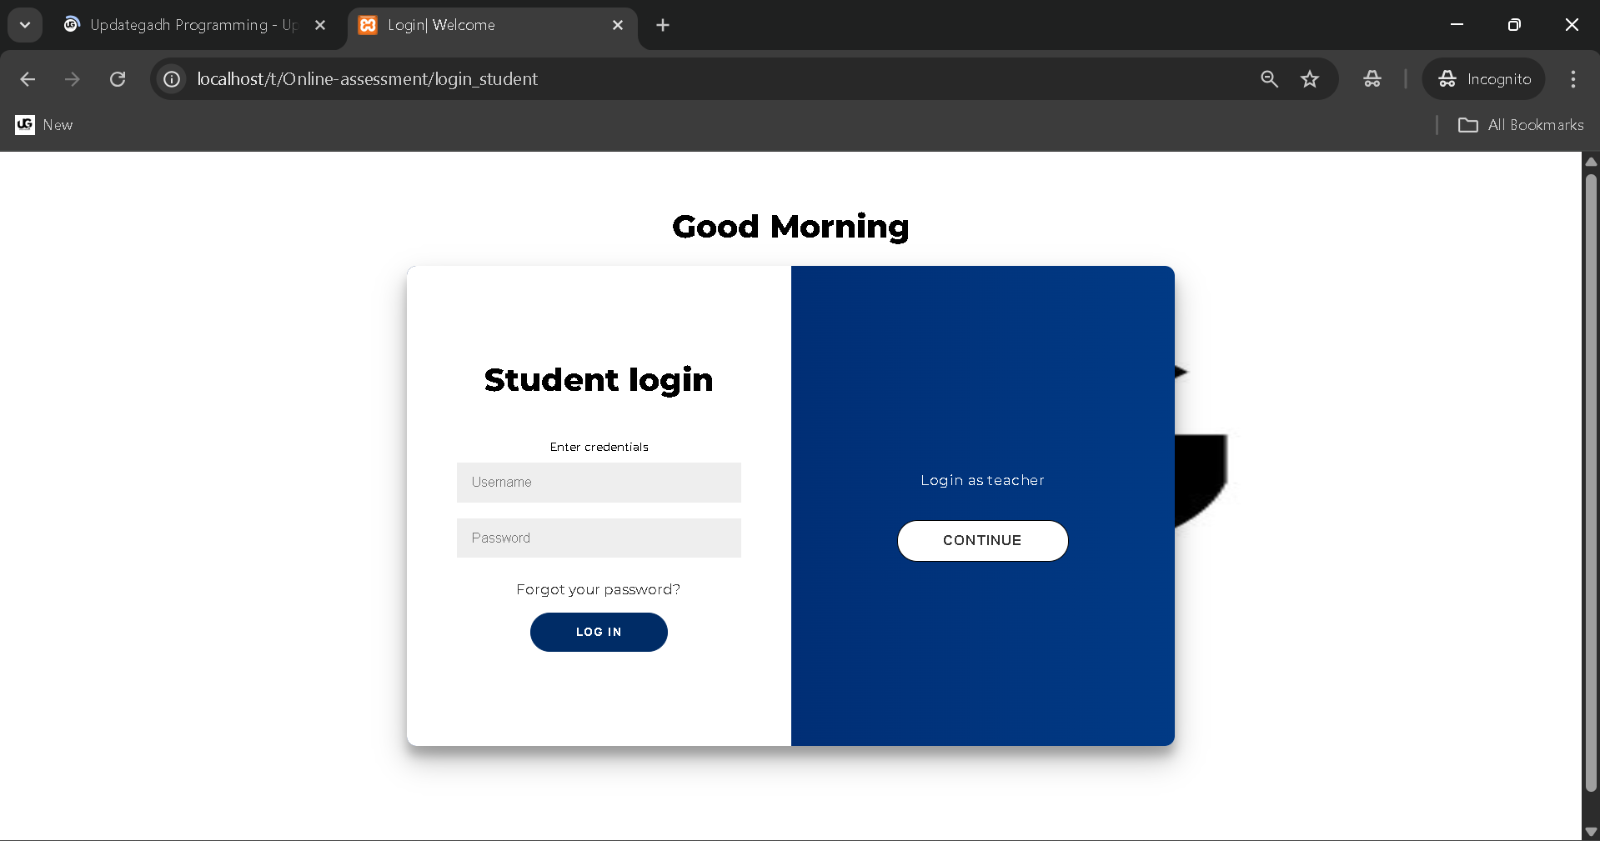1600x841 pixels.
Task: Select the Login| Welcome tab
Action: coord(484,25)
